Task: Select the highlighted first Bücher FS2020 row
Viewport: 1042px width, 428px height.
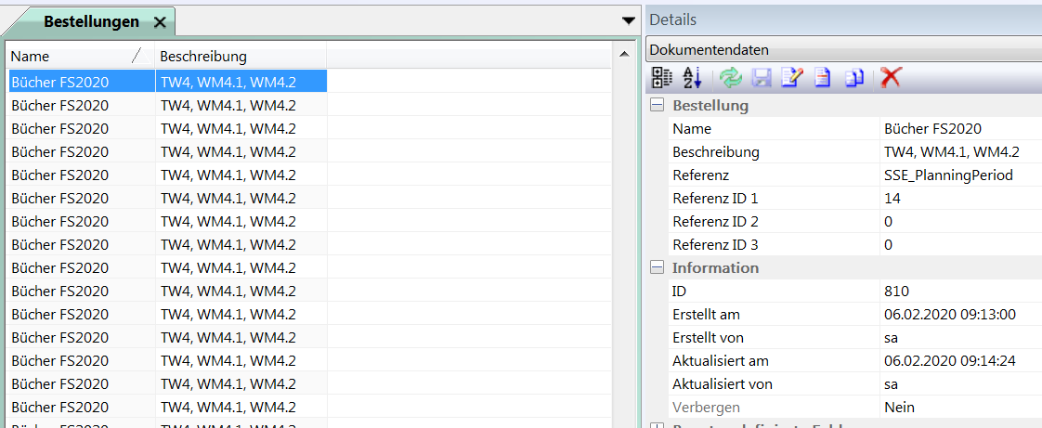Action: coord(81,82)
